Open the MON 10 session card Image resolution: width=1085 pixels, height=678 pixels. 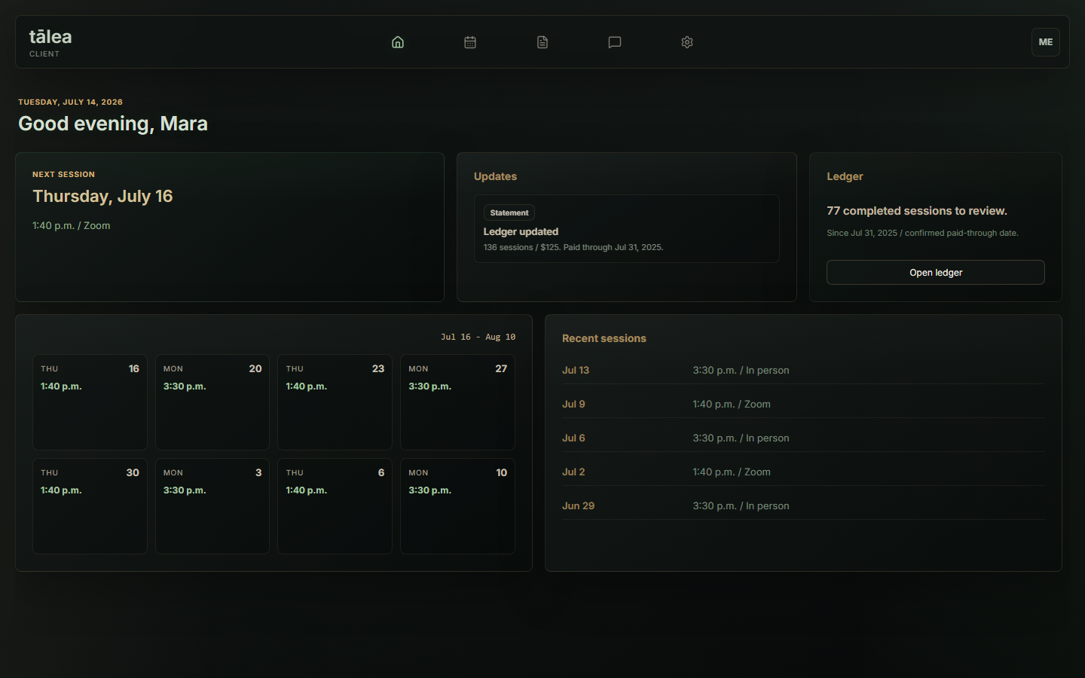(457, 506)
